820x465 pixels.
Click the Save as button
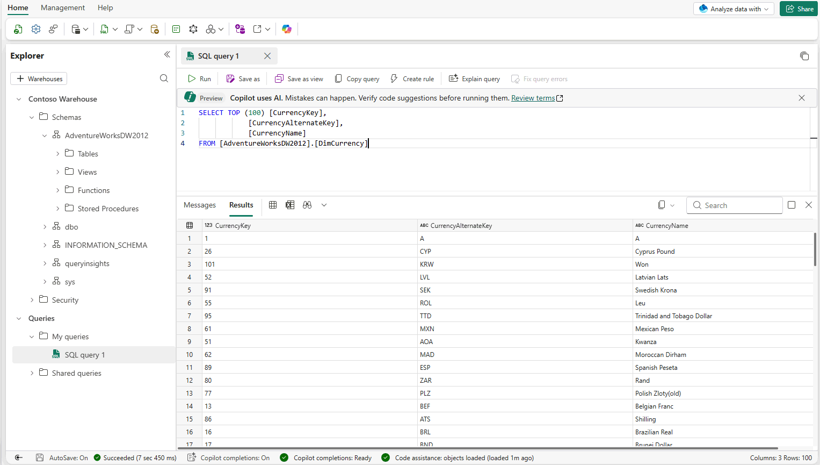tap(243, 78)
